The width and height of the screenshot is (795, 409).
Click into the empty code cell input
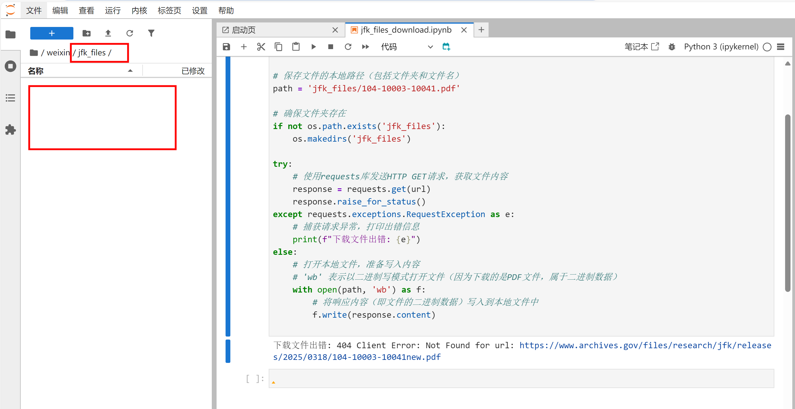click(521, 378)
